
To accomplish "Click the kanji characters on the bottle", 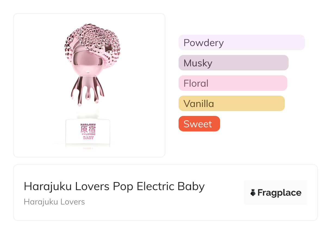I will (x=88, y=129).
